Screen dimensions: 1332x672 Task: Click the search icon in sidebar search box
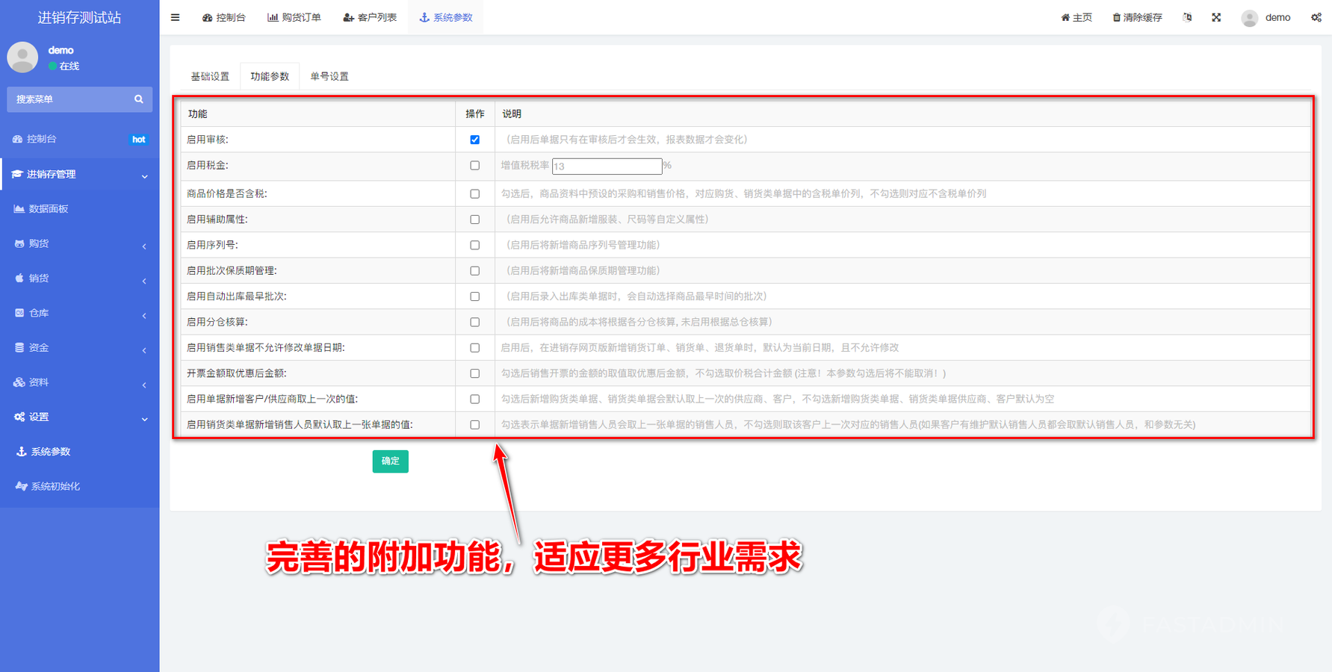coord(138,99)
